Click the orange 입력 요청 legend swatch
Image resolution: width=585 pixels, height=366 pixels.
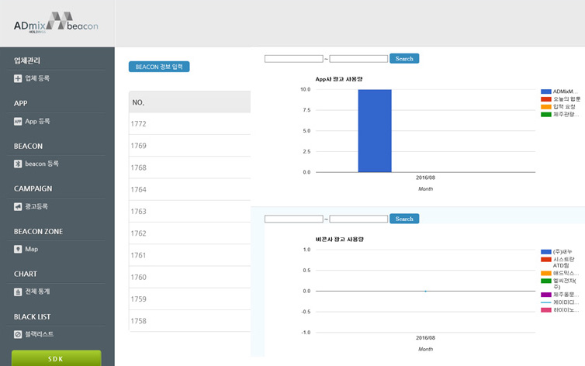click(x=545, y=106)
